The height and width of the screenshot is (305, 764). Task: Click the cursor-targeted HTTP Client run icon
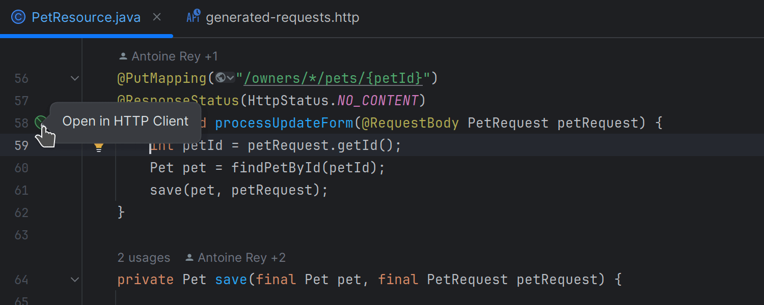(x=41, y=123)
